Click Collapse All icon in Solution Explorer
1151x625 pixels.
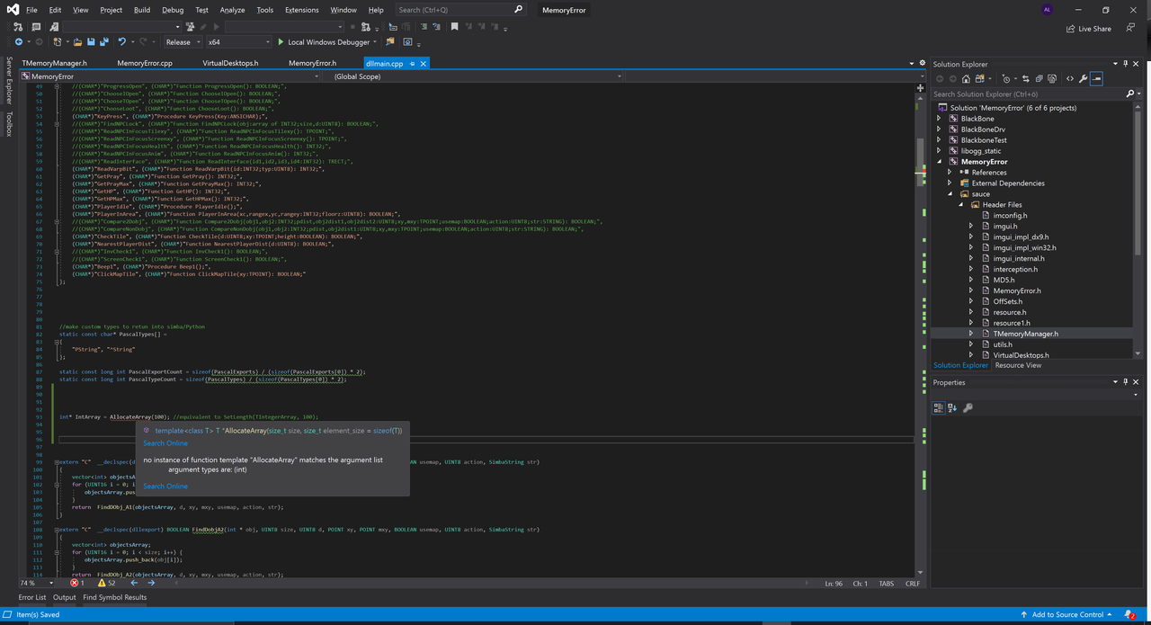1039,78
